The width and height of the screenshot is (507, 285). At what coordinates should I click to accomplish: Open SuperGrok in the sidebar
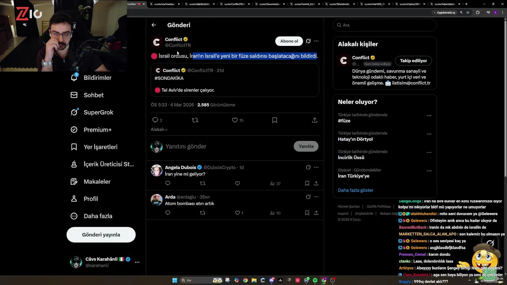pyautogui.click(x=91, y=112)
